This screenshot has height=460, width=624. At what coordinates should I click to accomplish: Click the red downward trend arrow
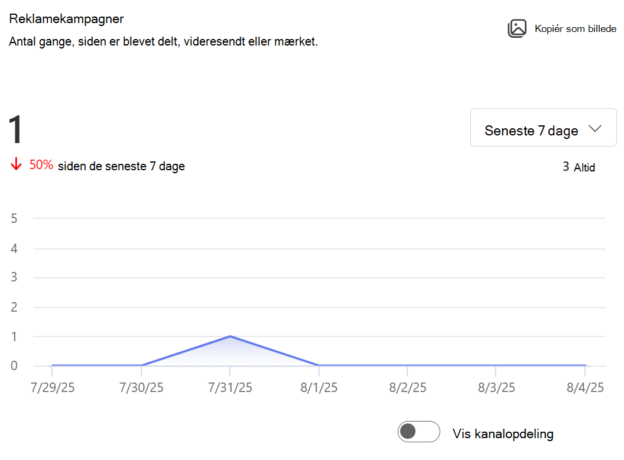click(x=16, y=164)
